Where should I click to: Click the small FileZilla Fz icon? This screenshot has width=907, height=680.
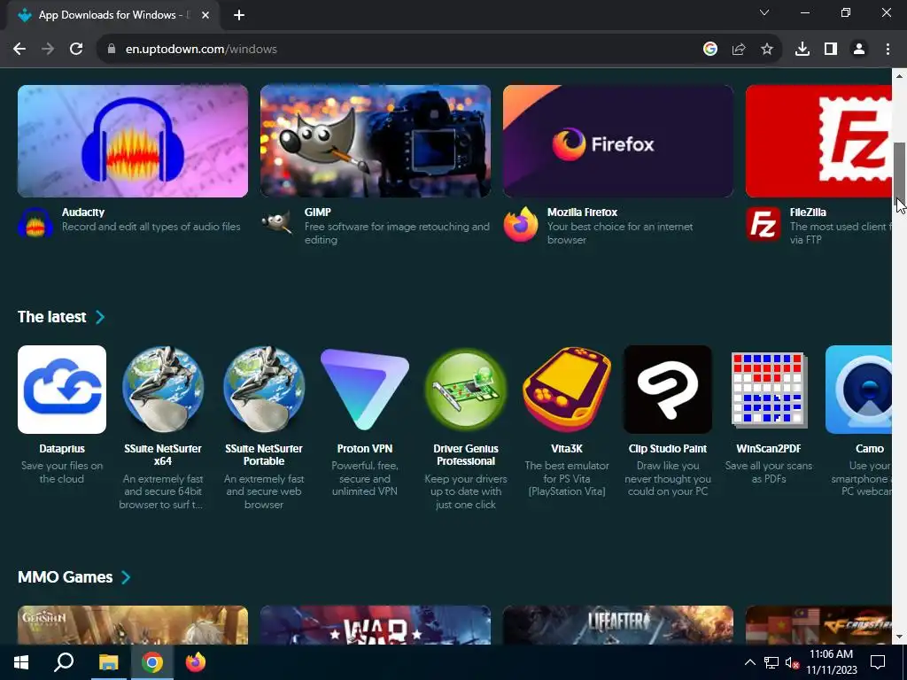click(x=763, y=224)
